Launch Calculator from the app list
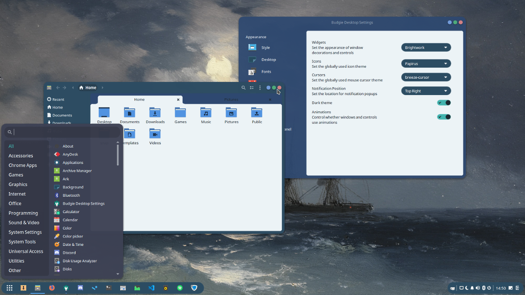 tap(66, 212)
